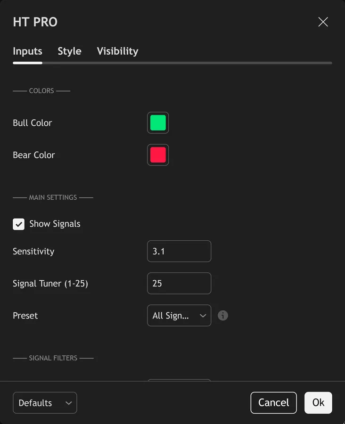The image size is (345, 424).
Task: Click the SIGNAL FILTERS section heading
Action: (53, 359)
